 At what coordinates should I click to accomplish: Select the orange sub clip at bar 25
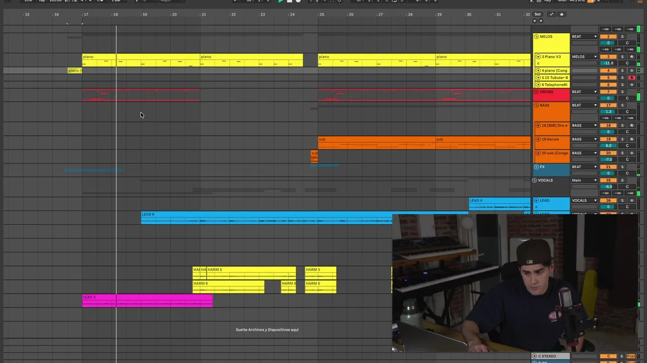[377, 143]
